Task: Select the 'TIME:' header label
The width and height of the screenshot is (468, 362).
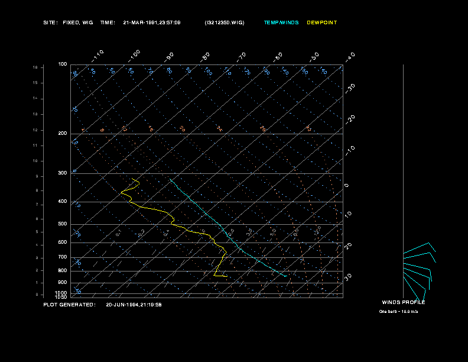Action: 108,22
